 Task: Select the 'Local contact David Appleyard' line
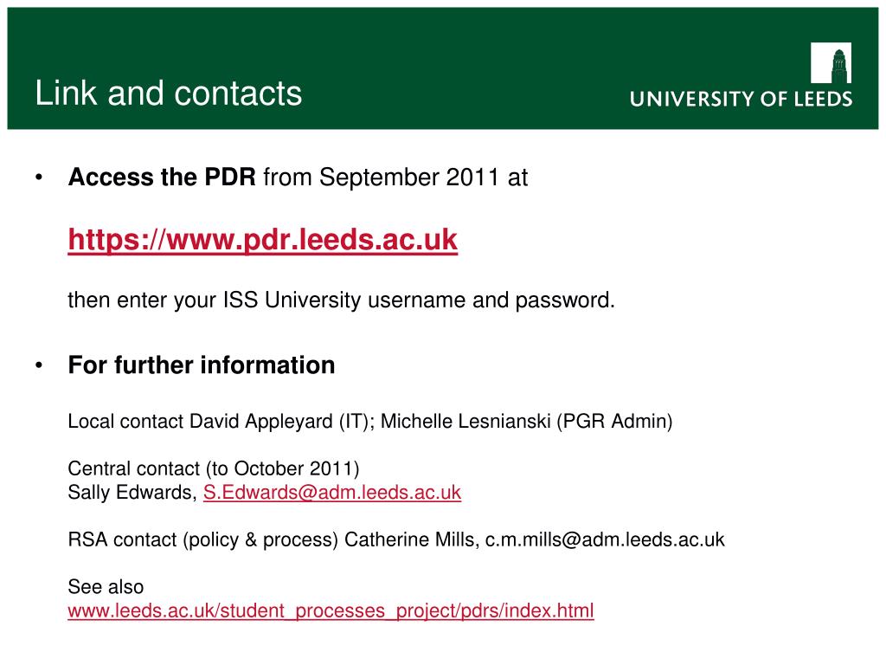coord(221,422)
